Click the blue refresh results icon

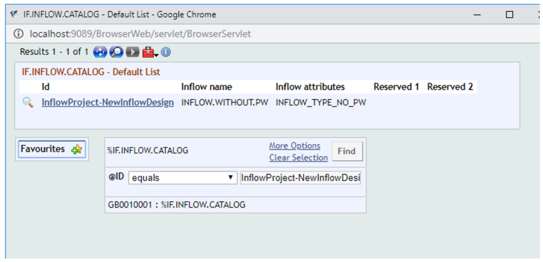click(100, 53)
